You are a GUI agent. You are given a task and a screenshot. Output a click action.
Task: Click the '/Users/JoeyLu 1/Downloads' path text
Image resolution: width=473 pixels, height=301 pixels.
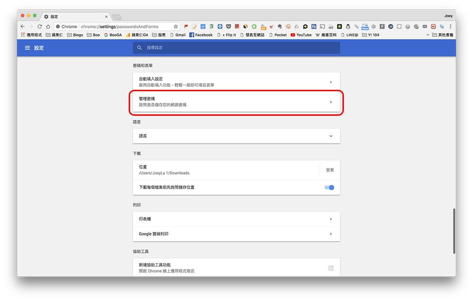(x=164, y=173)
